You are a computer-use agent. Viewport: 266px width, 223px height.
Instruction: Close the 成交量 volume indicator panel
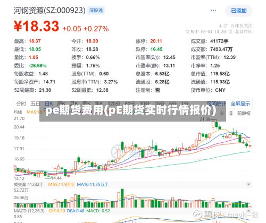pyautogui.click(x=248, y=184)
